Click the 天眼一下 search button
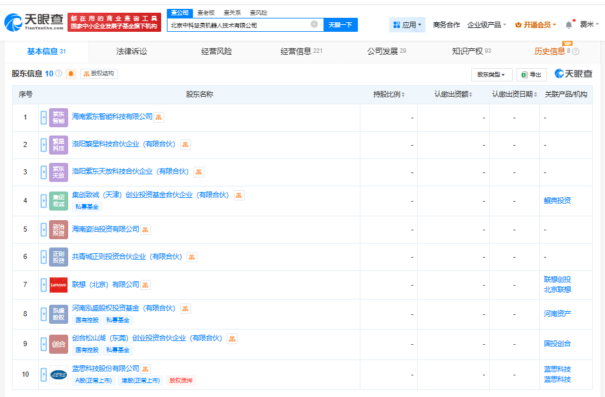This screenshot has height=397, width=605. coord(340,25)
